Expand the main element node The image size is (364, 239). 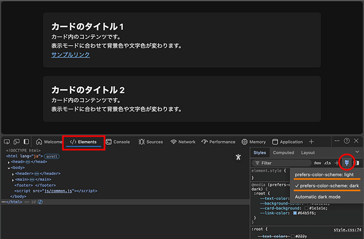13,180
